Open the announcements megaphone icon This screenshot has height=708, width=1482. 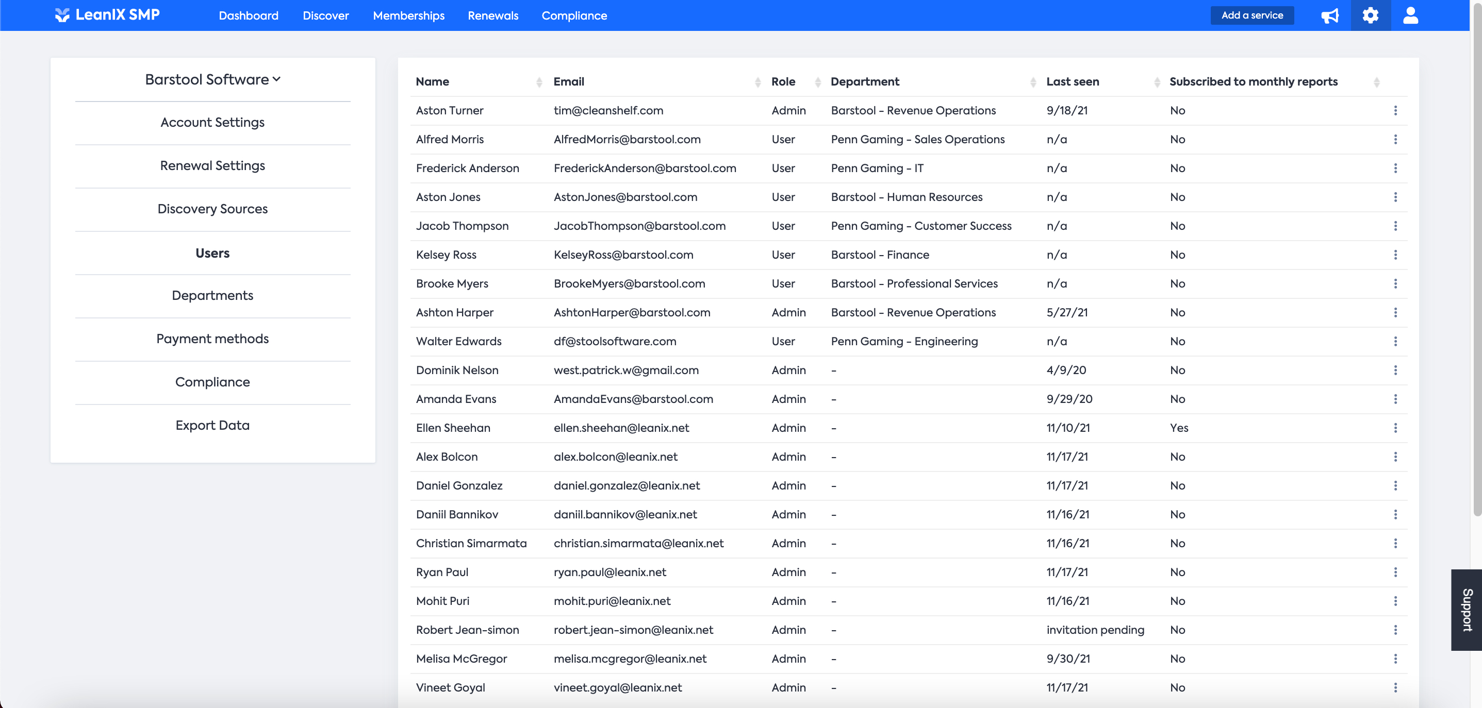coord(1329,15)
